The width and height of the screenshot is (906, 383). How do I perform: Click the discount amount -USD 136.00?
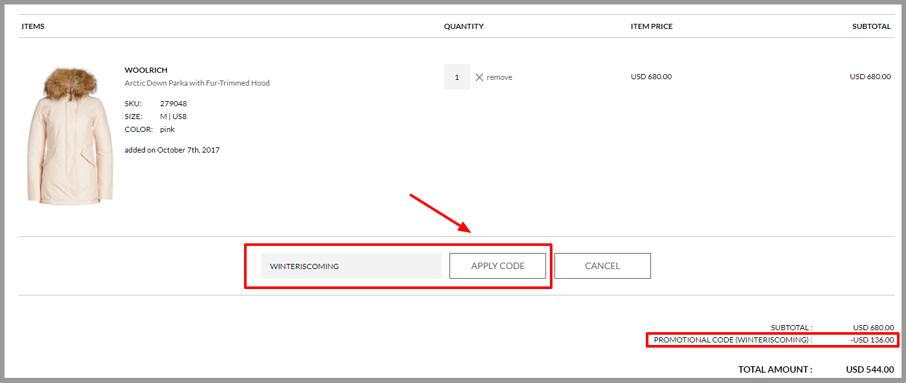tap(872, 340)
